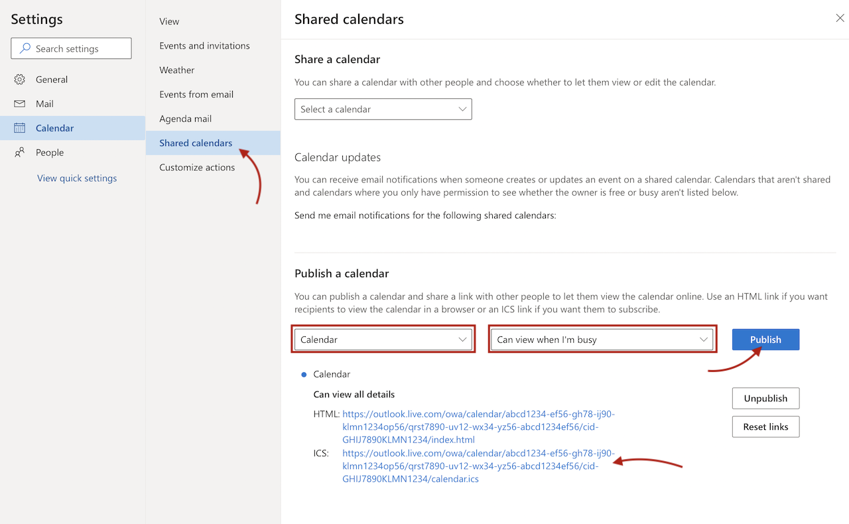
Task: Open the ICS calendar.ics link
Action: (x=478, y=466)
